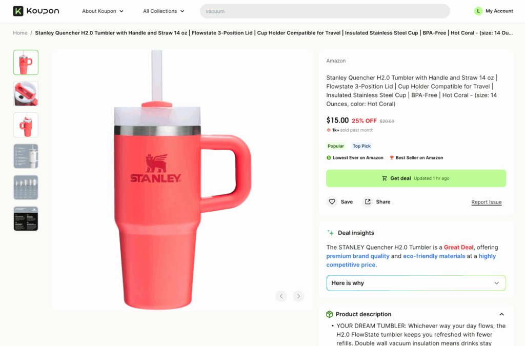Image resolution: width=525 pixels, height=346 pixels.
Task: Click in the search field
Action: (325, 11)
